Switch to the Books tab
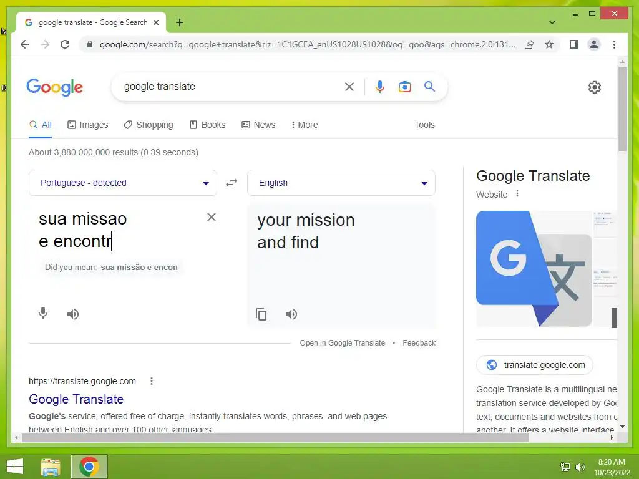This screenshot has width=639, height=479. pos(207,125)
